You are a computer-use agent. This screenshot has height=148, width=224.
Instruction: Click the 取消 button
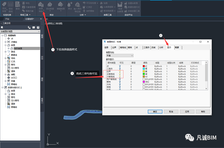point(171,112)
